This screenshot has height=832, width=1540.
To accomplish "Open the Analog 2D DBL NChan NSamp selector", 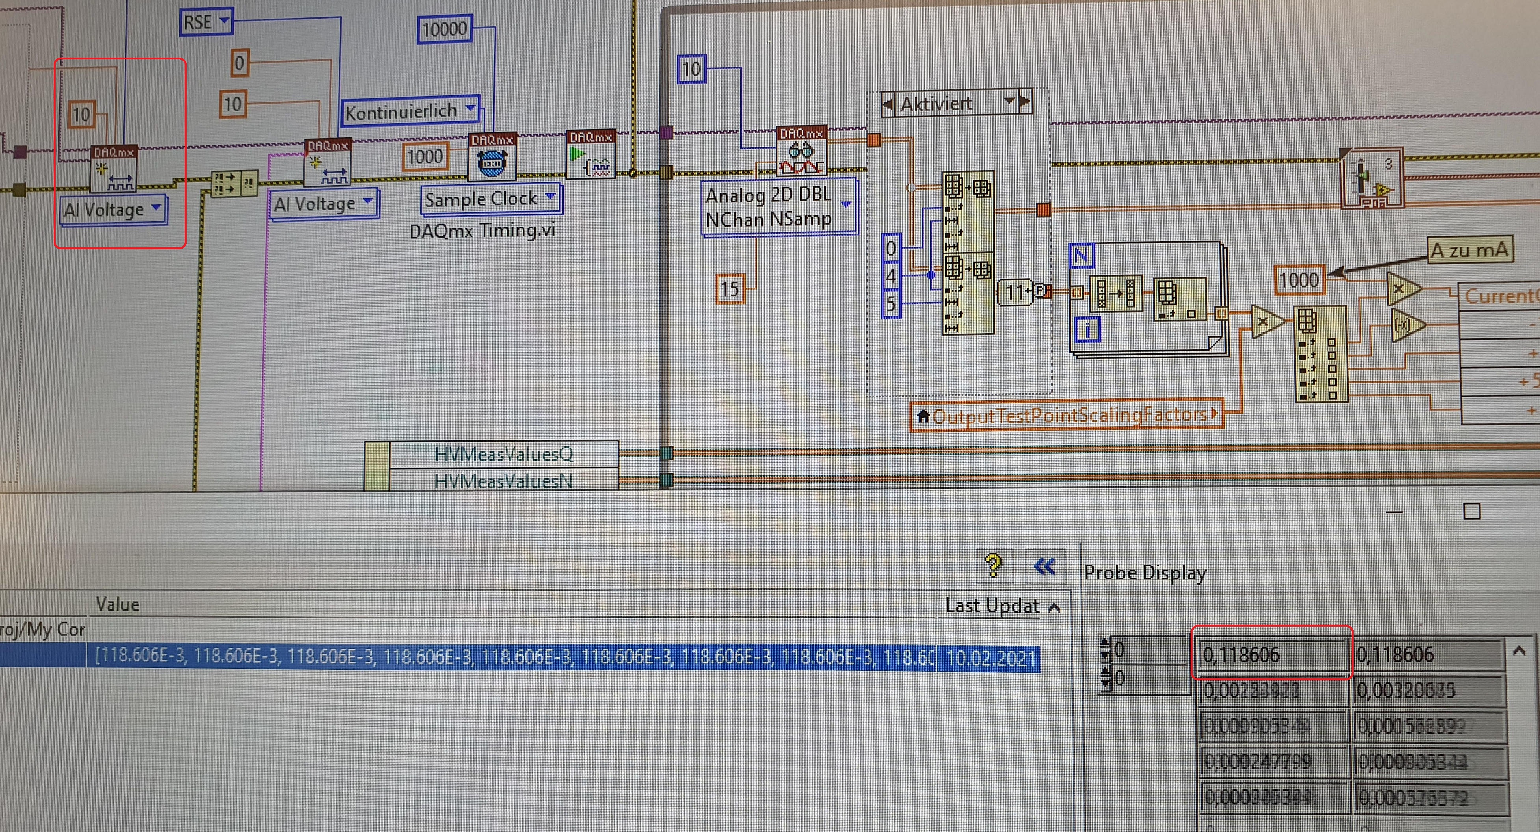I will 845,205.
